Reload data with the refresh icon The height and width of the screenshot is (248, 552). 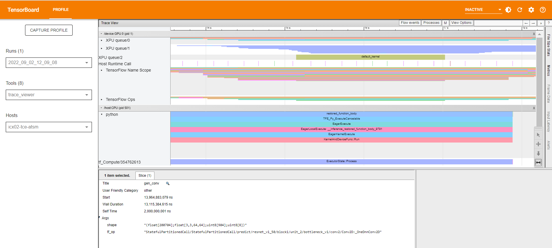tap(520, 10)
